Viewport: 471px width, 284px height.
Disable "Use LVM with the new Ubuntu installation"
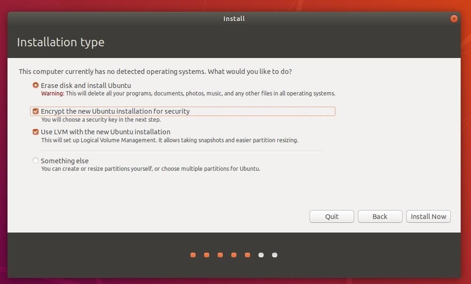click(35, 132)
